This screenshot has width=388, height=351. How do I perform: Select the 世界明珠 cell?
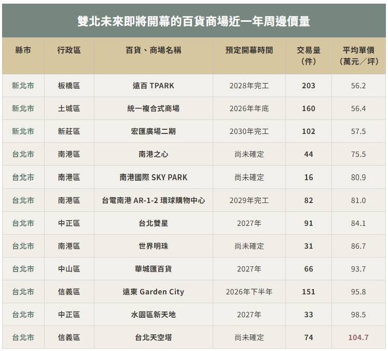point(154,246)
